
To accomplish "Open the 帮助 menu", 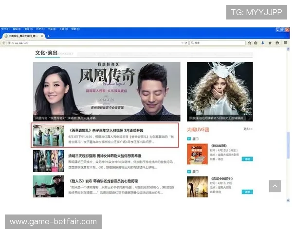I will click(75, 29).
